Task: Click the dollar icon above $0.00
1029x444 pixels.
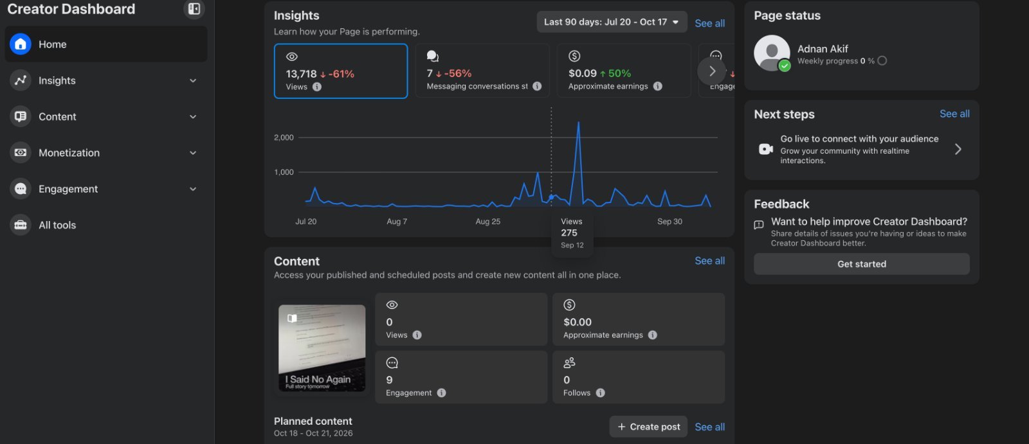Action: (569, 305)
